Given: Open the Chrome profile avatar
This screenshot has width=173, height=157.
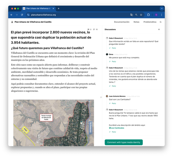Looking at the screenshot, I should pyautogui.click(x=156, y=15).
